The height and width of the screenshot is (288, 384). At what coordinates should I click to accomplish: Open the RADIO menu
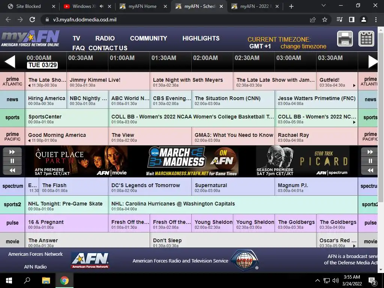tap(105, 39)
